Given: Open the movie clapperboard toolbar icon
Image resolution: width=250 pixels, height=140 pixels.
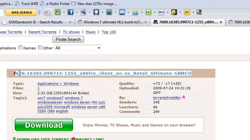Looking at the screenshot, I should [109, 12].
